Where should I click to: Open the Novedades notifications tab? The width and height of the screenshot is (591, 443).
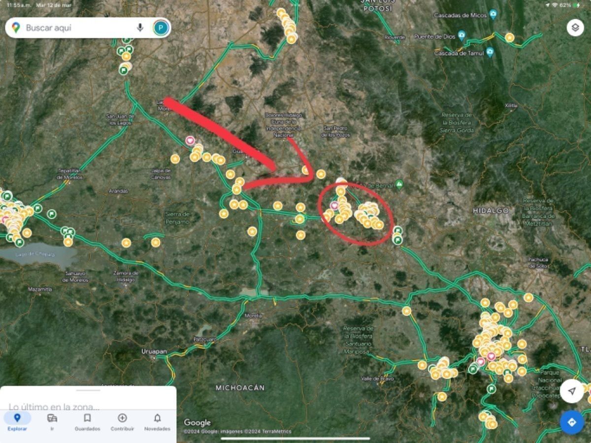[157, 422]
